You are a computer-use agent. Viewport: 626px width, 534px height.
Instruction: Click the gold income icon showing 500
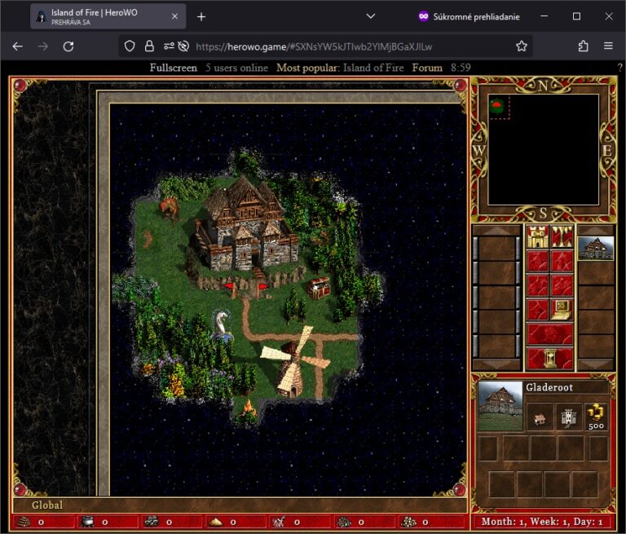pyautogui.click(x=596, y=417)
